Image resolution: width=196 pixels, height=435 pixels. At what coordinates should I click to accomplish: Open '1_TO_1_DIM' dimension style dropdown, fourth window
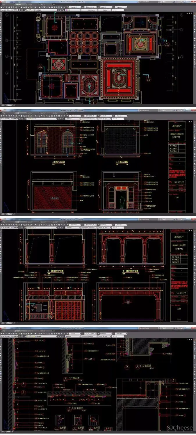pyautogui.click(x=90, y=334)
